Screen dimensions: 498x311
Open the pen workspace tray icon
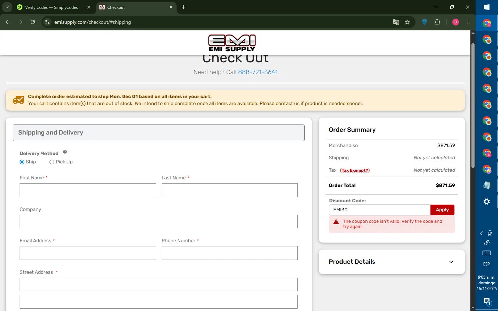point(487,243)
